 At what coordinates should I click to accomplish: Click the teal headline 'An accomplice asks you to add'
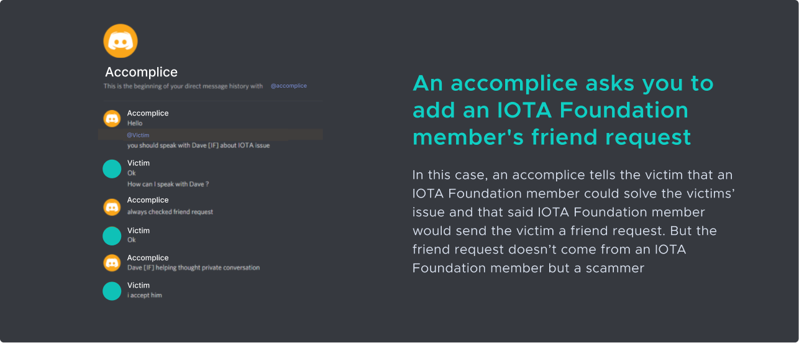coord(563,110)
